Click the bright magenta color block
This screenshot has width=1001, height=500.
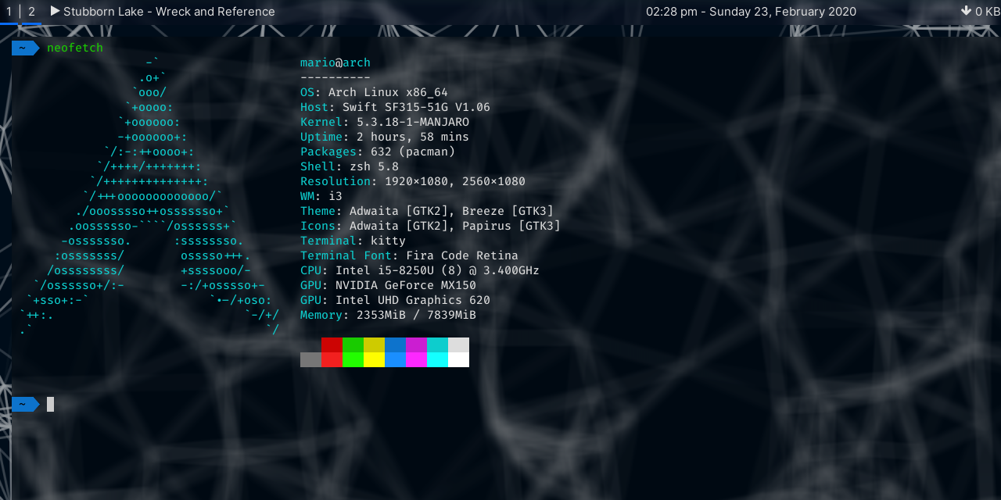coord(416,359)
